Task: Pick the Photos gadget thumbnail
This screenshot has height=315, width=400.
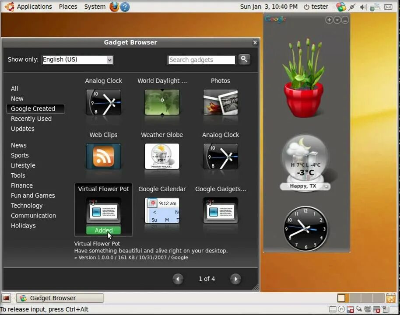Action: tap(221, 102)
